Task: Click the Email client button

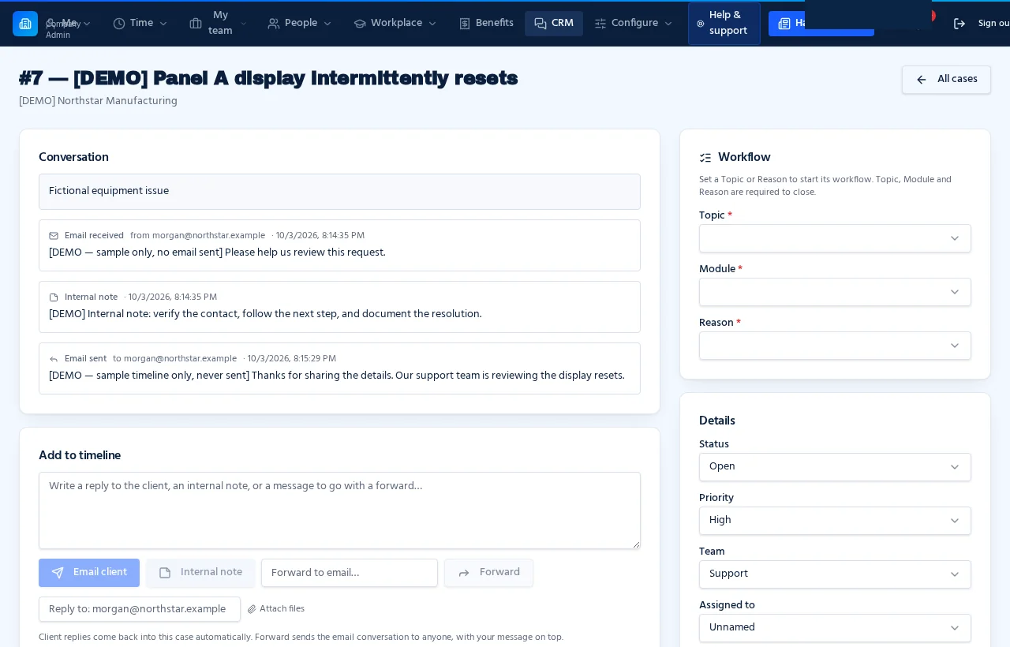Action: coord(89,573)
